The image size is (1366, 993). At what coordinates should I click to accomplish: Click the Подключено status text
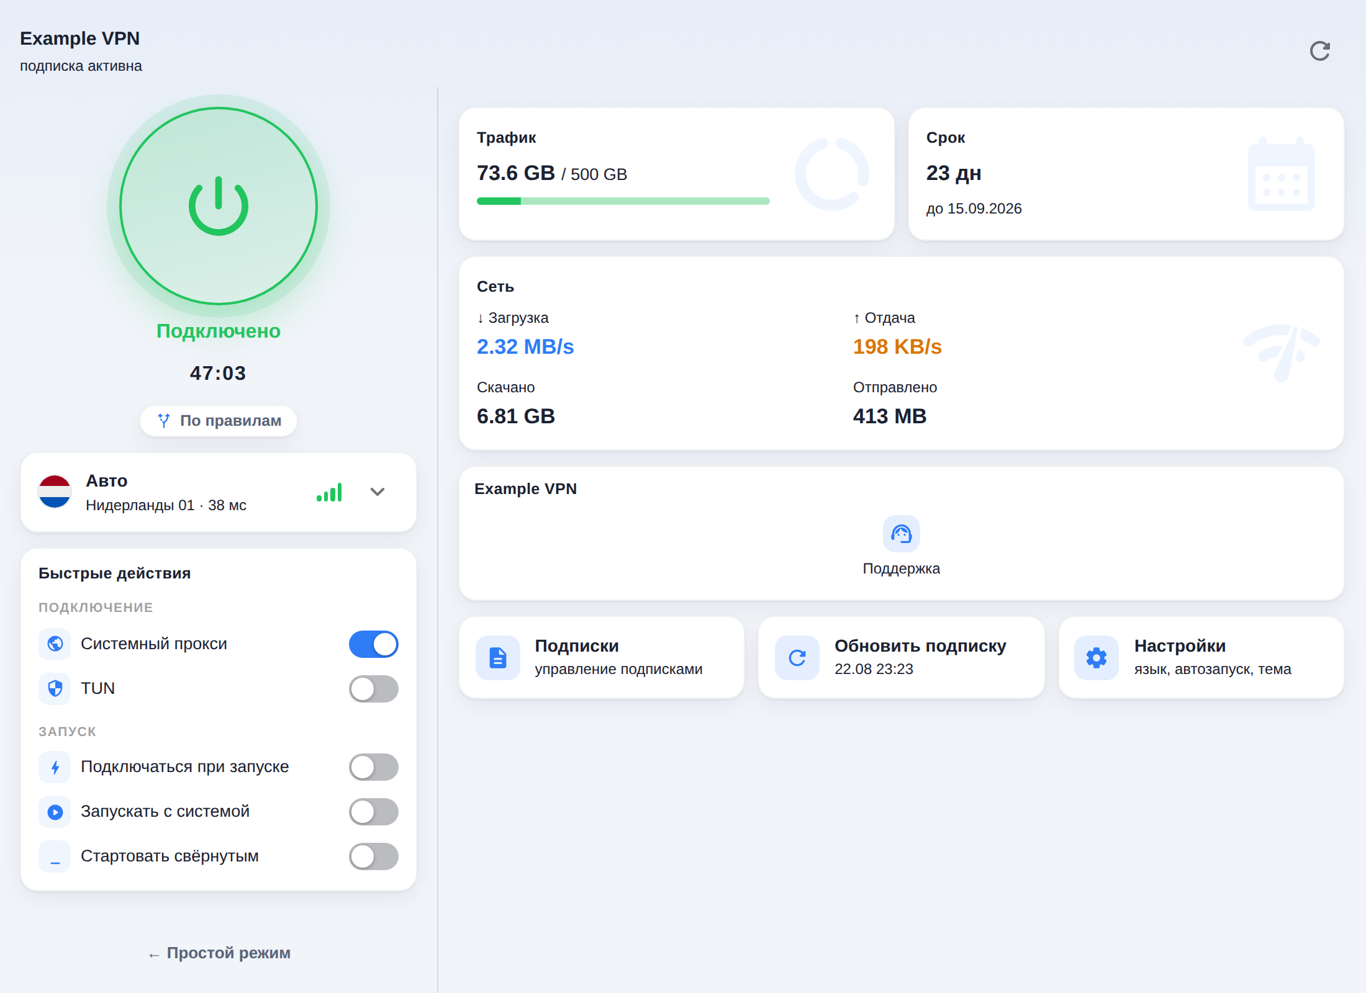click(219, 331)
